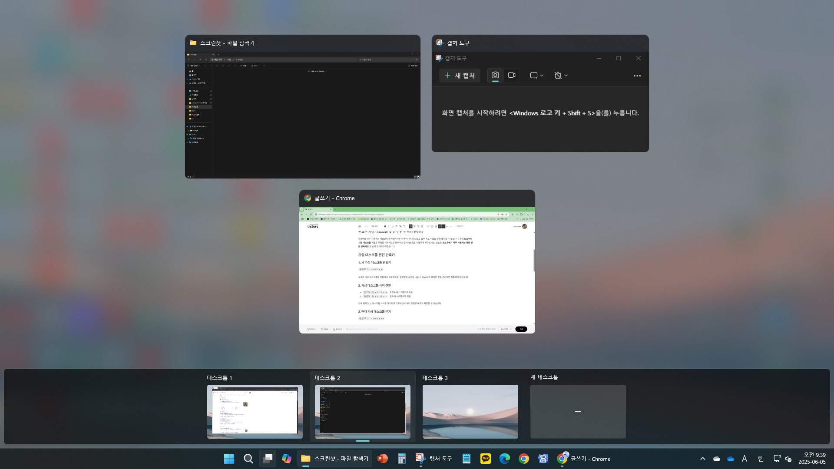Launch PowerPoint from the taskbar
The width and height of the screenshot is (834, 469).
tap(383, 459)
